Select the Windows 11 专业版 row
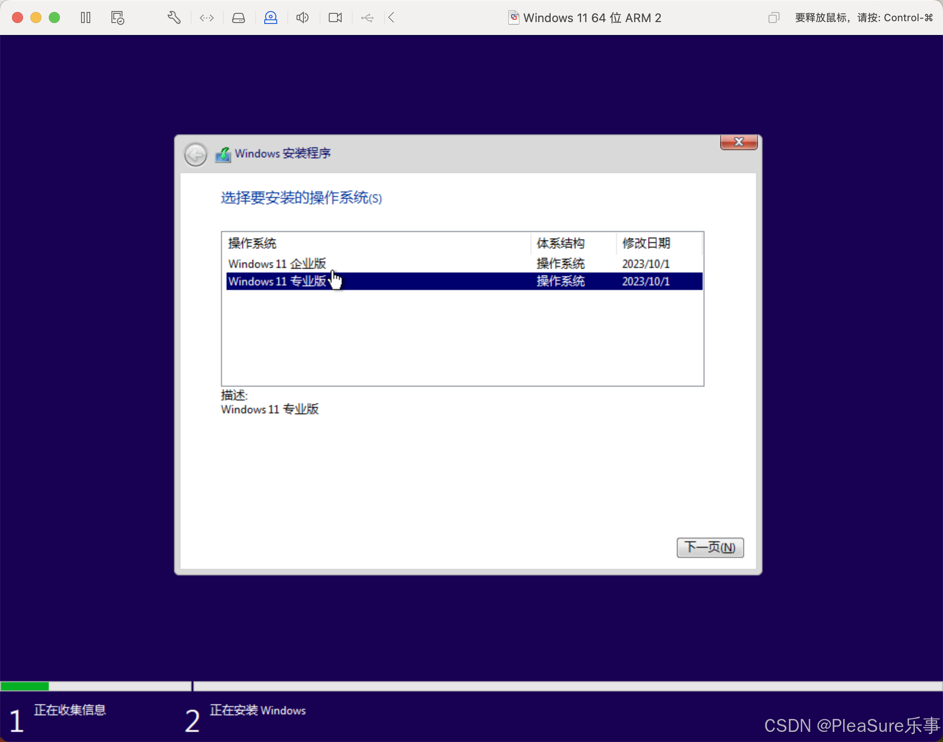The height and width of the screenshot is (742, 943). point(464,281)
